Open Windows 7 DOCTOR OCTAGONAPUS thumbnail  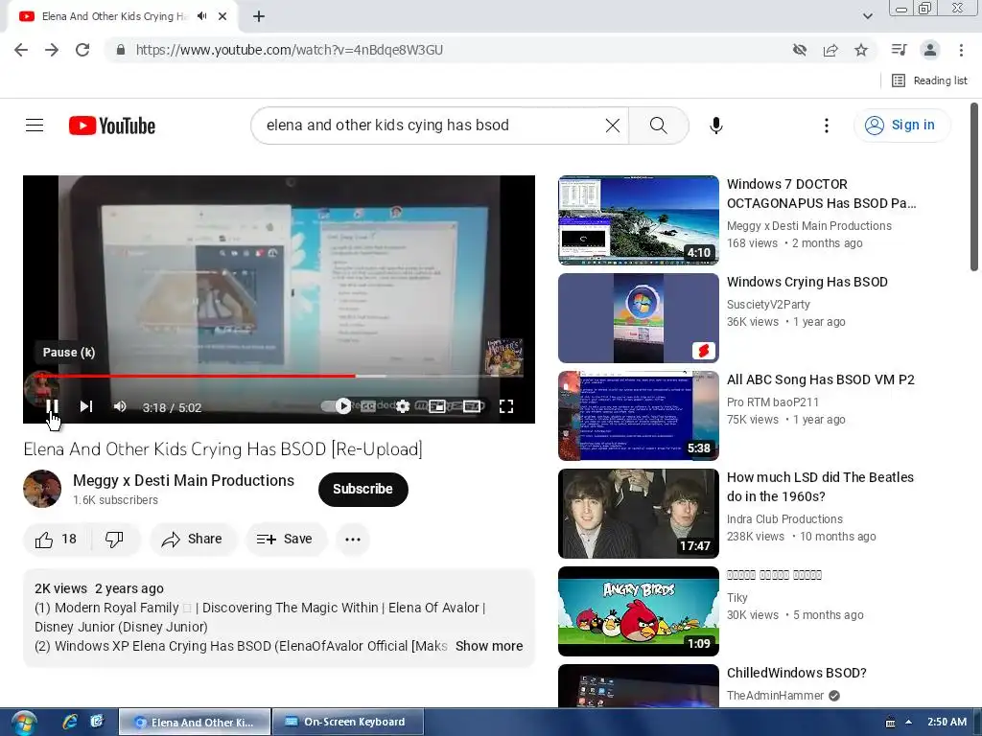coord(638,219)
